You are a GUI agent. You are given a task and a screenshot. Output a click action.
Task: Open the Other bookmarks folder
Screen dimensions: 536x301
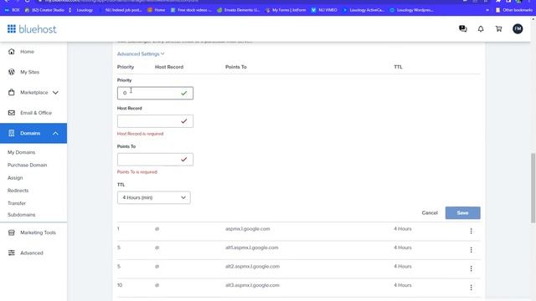(x=514, y=10)
